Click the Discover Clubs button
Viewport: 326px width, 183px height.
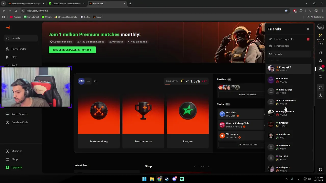point(247,145)
